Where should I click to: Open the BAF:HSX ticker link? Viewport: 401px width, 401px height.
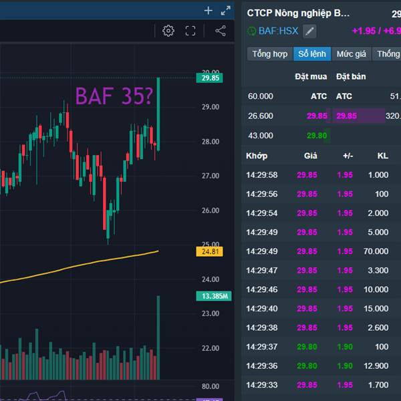pyautogui.click(x=278, y=31)
